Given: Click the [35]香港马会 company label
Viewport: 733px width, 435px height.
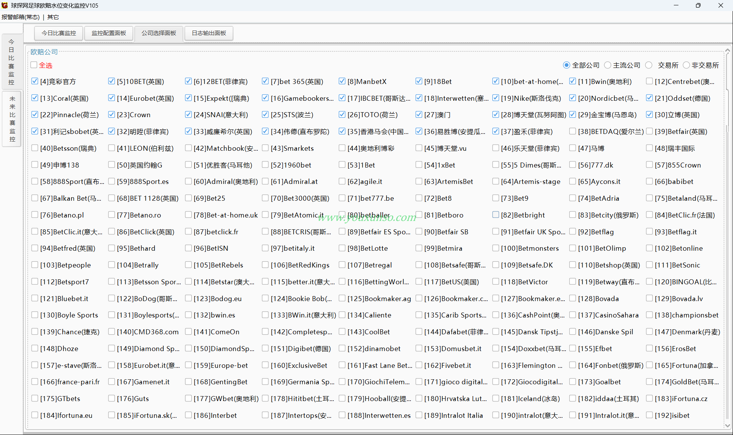Looking at the screenshot, I should pyautogui.click(x=378, y=132).
